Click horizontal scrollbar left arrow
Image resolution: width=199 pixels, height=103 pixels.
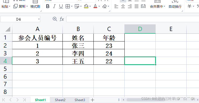point(123,100)
